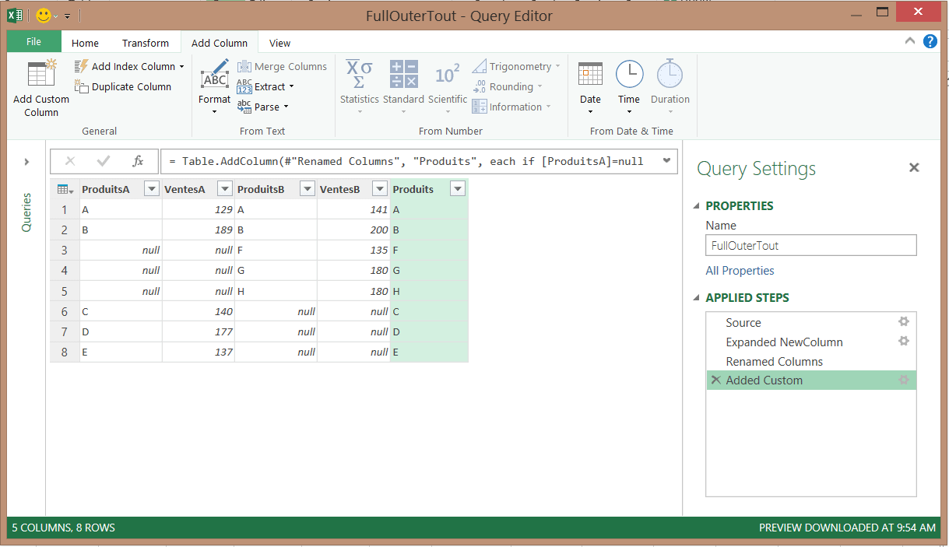Click the Time column icon

coord(629,75)
